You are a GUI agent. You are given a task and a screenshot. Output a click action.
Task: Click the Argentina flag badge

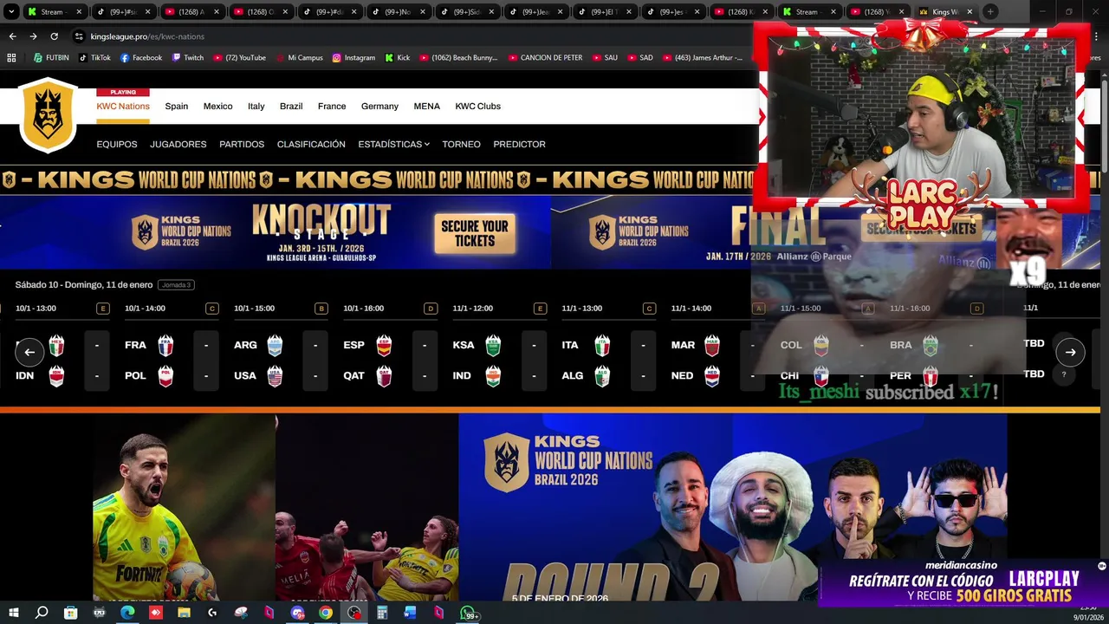(275, 346)
